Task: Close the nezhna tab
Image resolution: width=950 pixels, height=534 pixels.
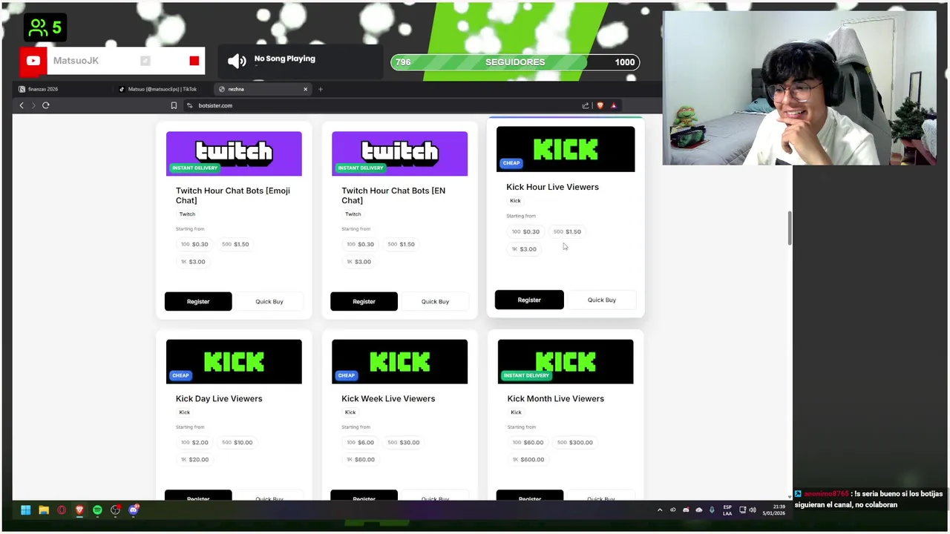Action: coord(305,89)
